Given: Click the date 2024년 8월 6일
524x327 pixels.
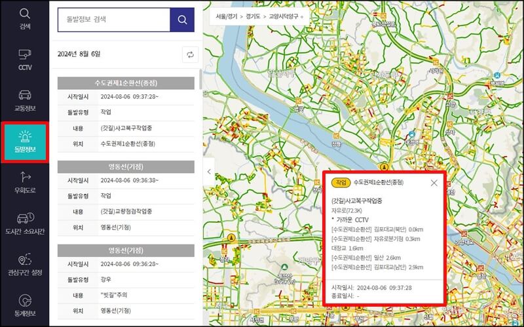Looking at the screenshot, I should (79, 54).
